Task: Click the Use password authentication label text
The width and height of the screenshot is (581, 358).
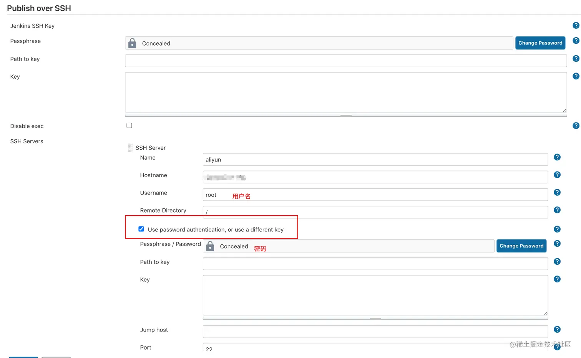Action: (x=216, y=229)
